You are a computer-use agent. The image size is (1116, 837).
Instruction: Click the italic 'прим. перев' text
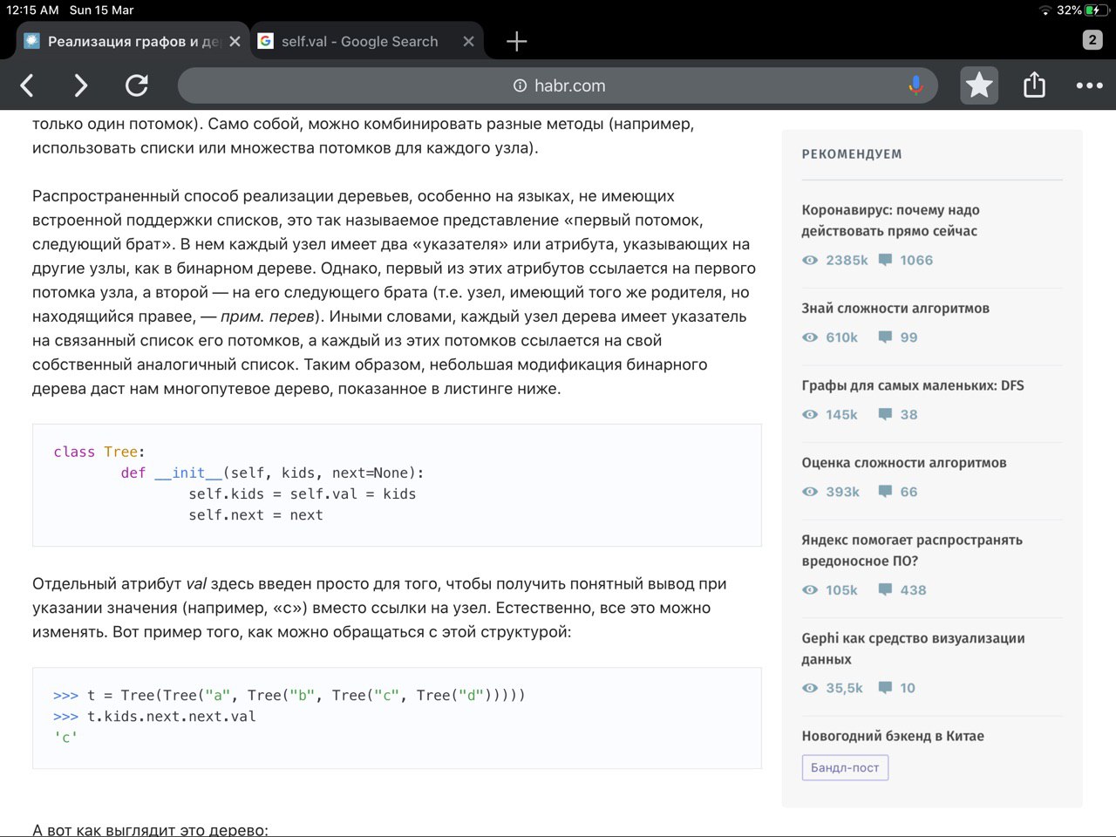[x=267, y=316]
